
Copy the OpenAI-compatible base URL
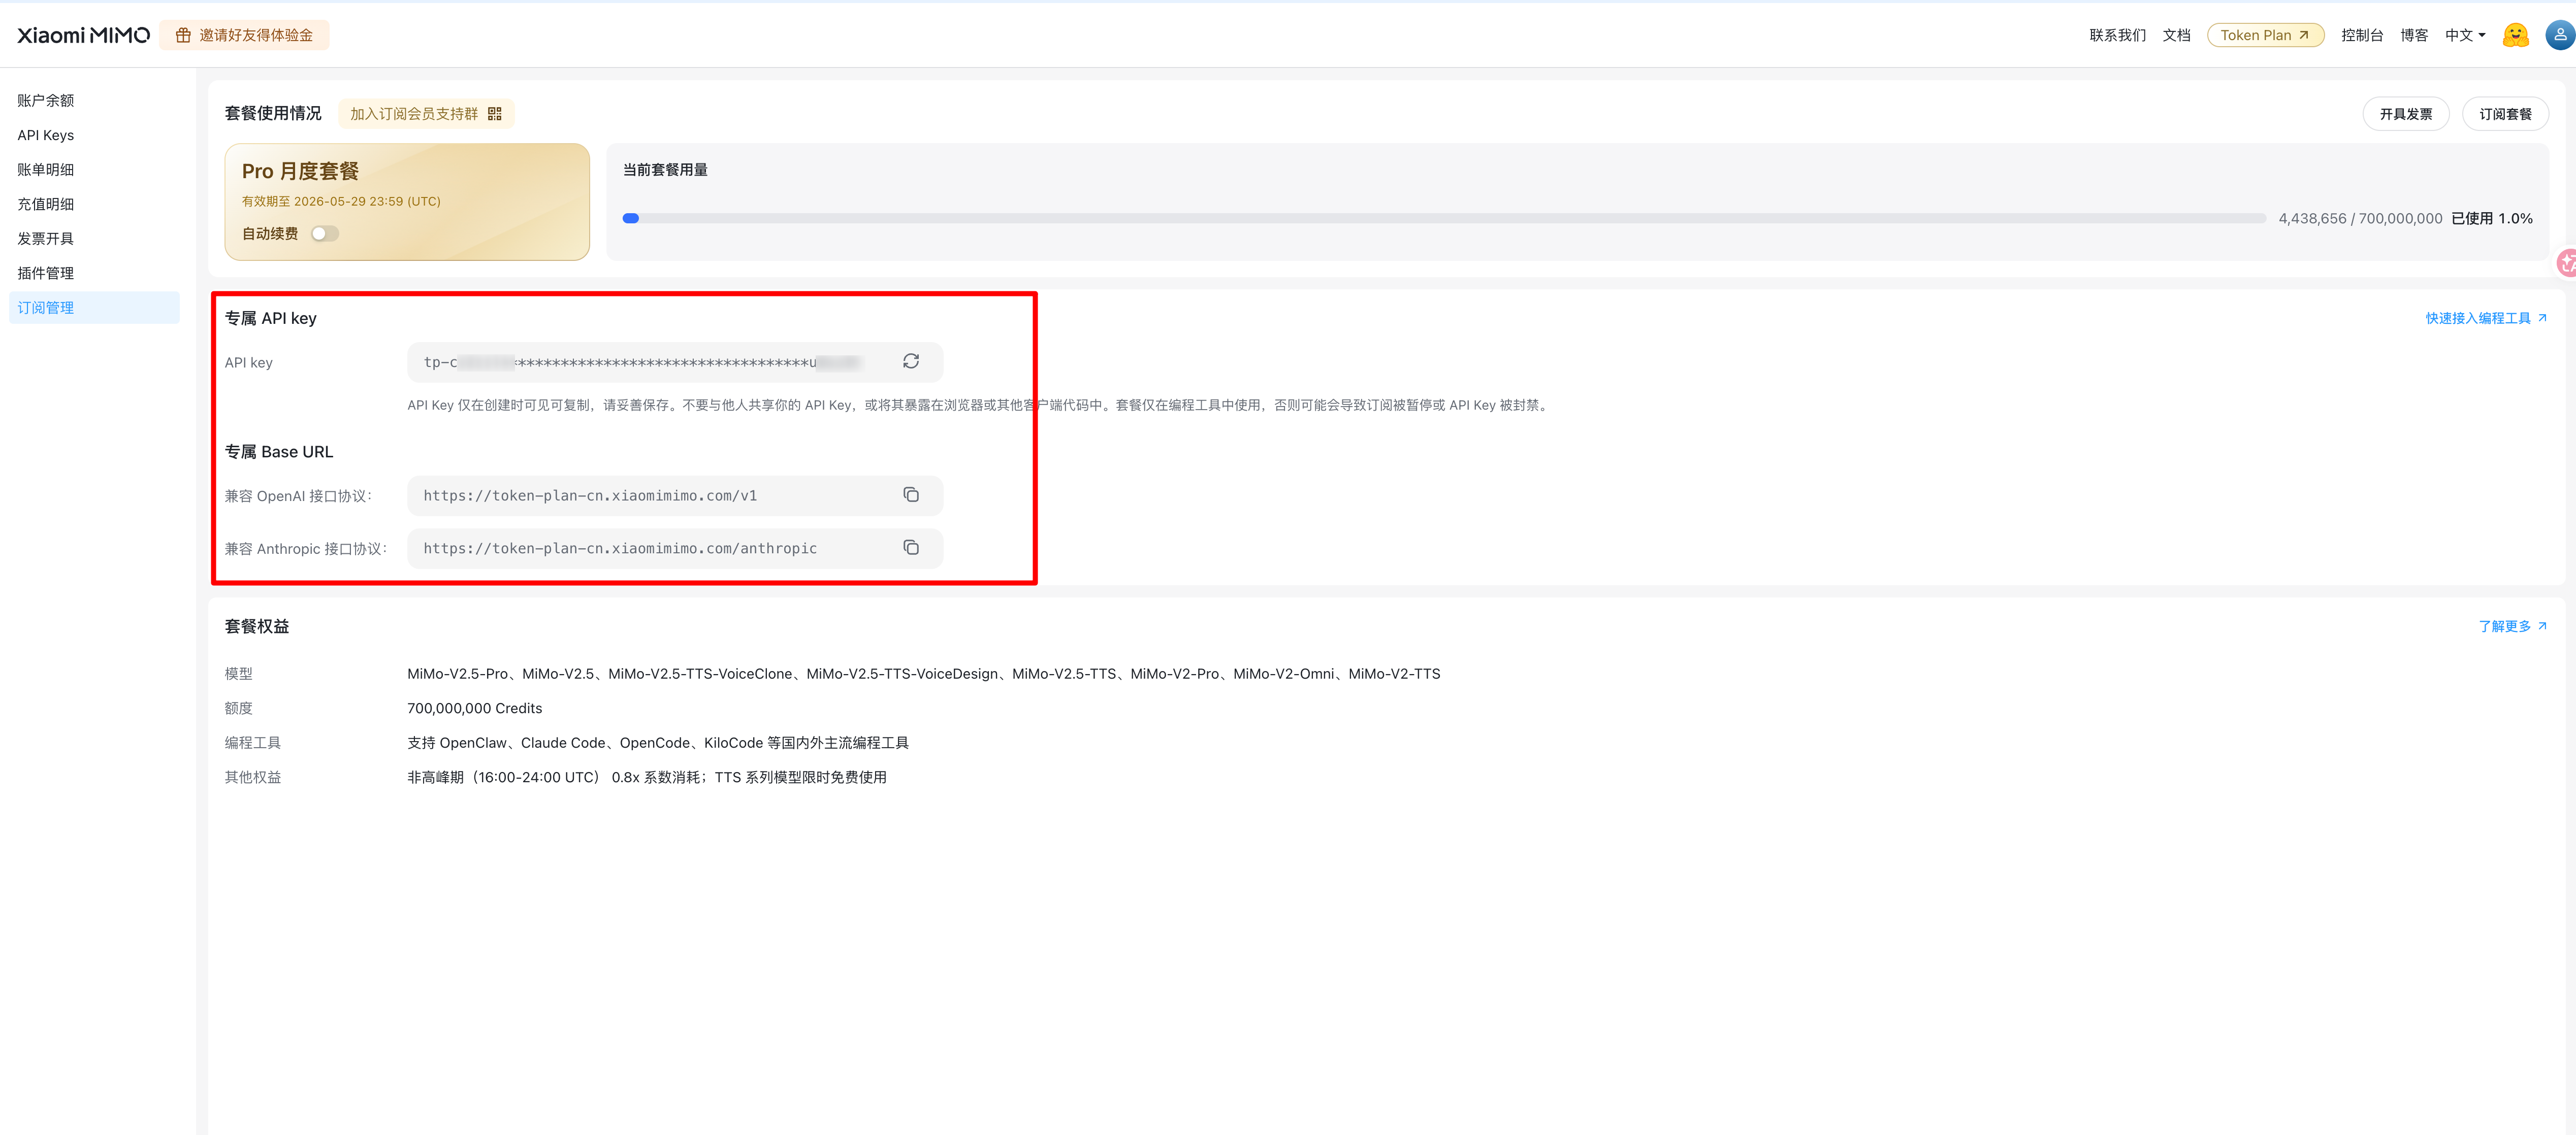click(x=910, y=495)
